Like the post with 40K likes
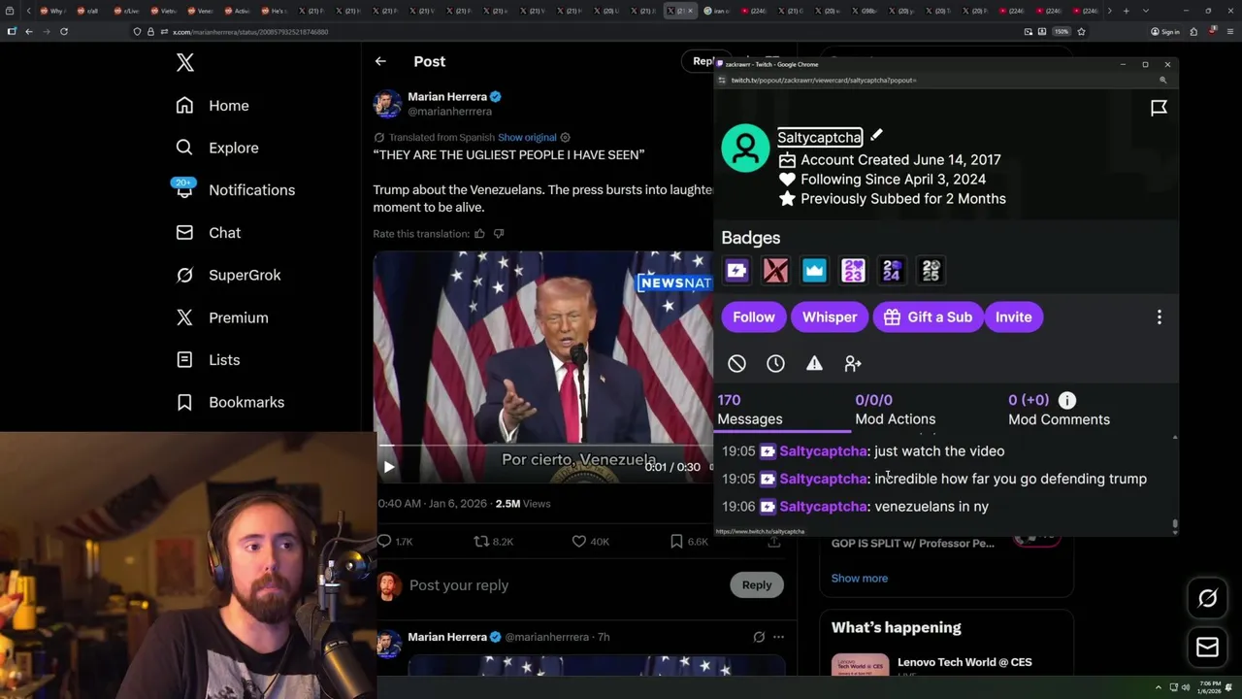Screen dimensions: 1242x699 [x=590, y=542]
